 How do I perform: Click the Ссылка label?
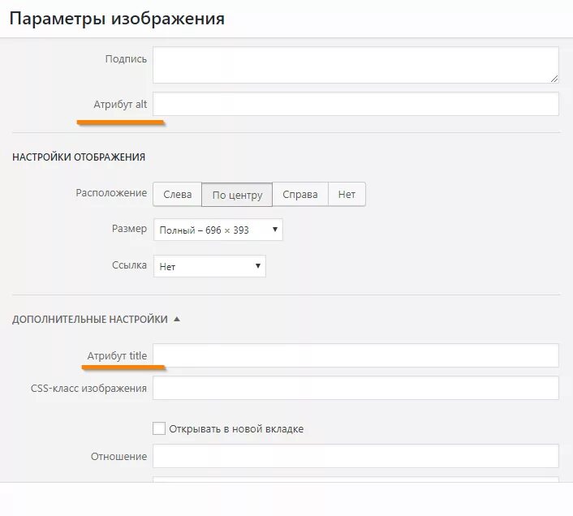pos(129,265)
